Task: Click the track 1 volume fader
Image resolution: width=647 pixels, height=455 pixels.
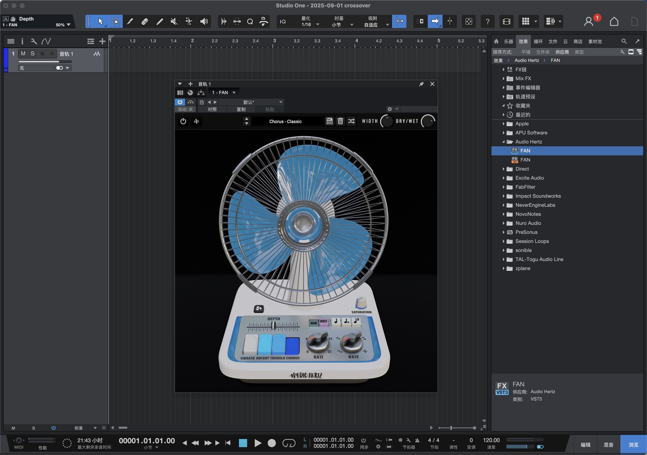Action: pos(45,62)
